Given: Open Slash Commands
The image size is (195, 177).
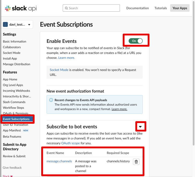Looking at the screenshot, I should [14, 102].
